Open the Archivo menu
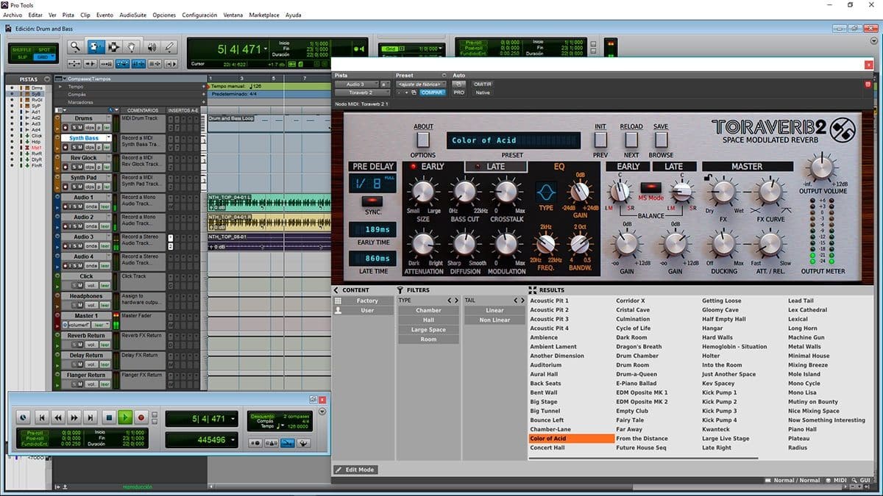Viewport: 883px width, 496px height. (x=13, y=15)
